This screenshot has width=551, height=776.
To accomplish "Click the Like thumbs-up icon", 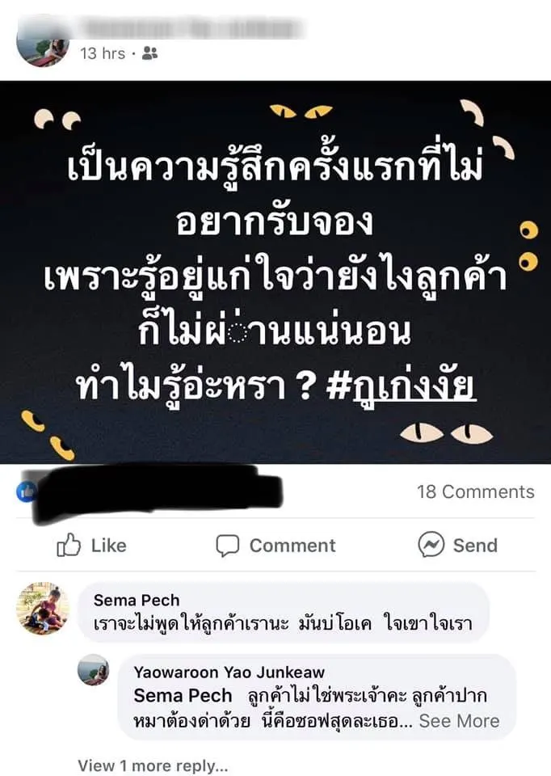I will pos(69,545).
